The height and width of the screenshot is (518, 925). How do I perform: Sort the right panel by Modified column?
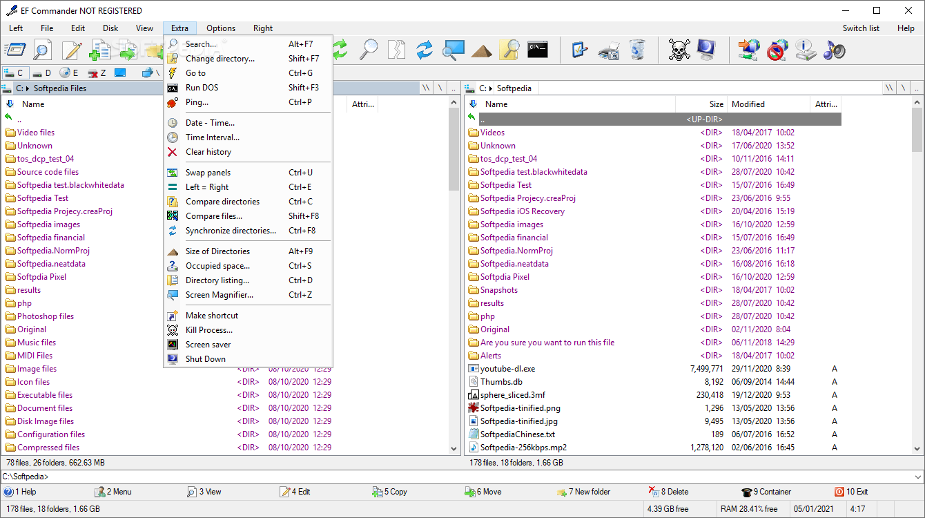click(x=768, y=104)
